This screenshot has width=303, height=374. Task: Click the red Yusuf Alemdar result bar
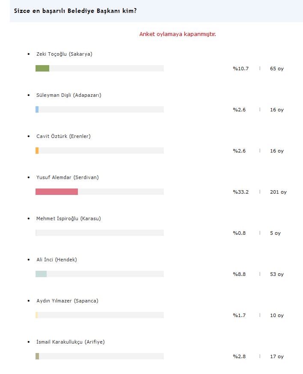click(56, 191)
